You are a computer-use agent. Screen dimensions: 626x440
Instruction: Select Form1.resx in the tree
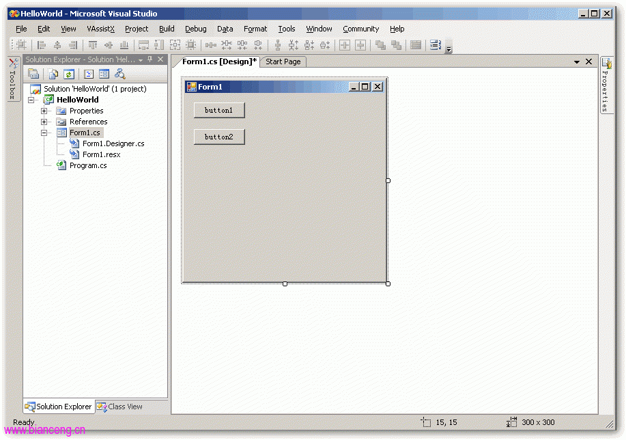(x=102, y=154)
